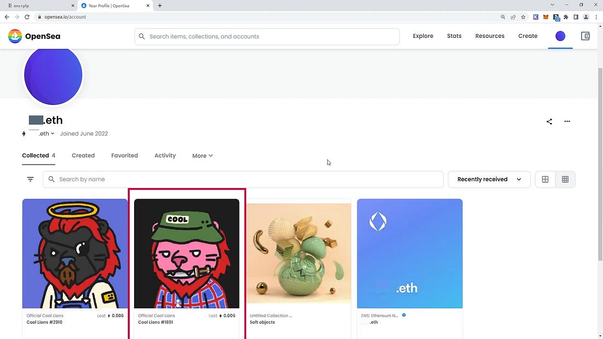The image size is (603, 339).
Task: Open the MetaMask fox extension
Action: click(x=546, y=17)
